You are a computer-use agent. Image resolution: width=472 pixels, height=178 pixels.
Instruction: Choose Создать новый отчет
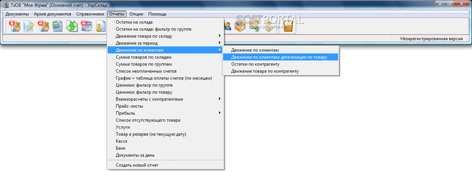[166, 165]
